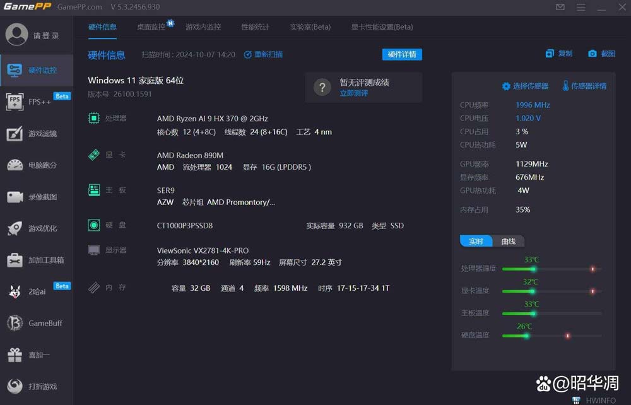Switch to 实验室(Beta) tab
This screenshot has height=405, width=631.
click(x=310, y=27)
